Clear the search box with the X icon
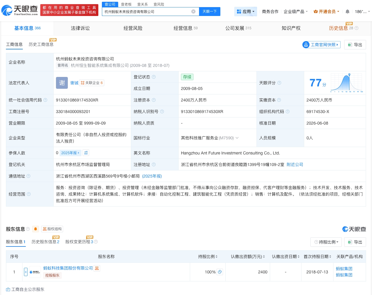372x295 pixels. (x=193, y=12)
